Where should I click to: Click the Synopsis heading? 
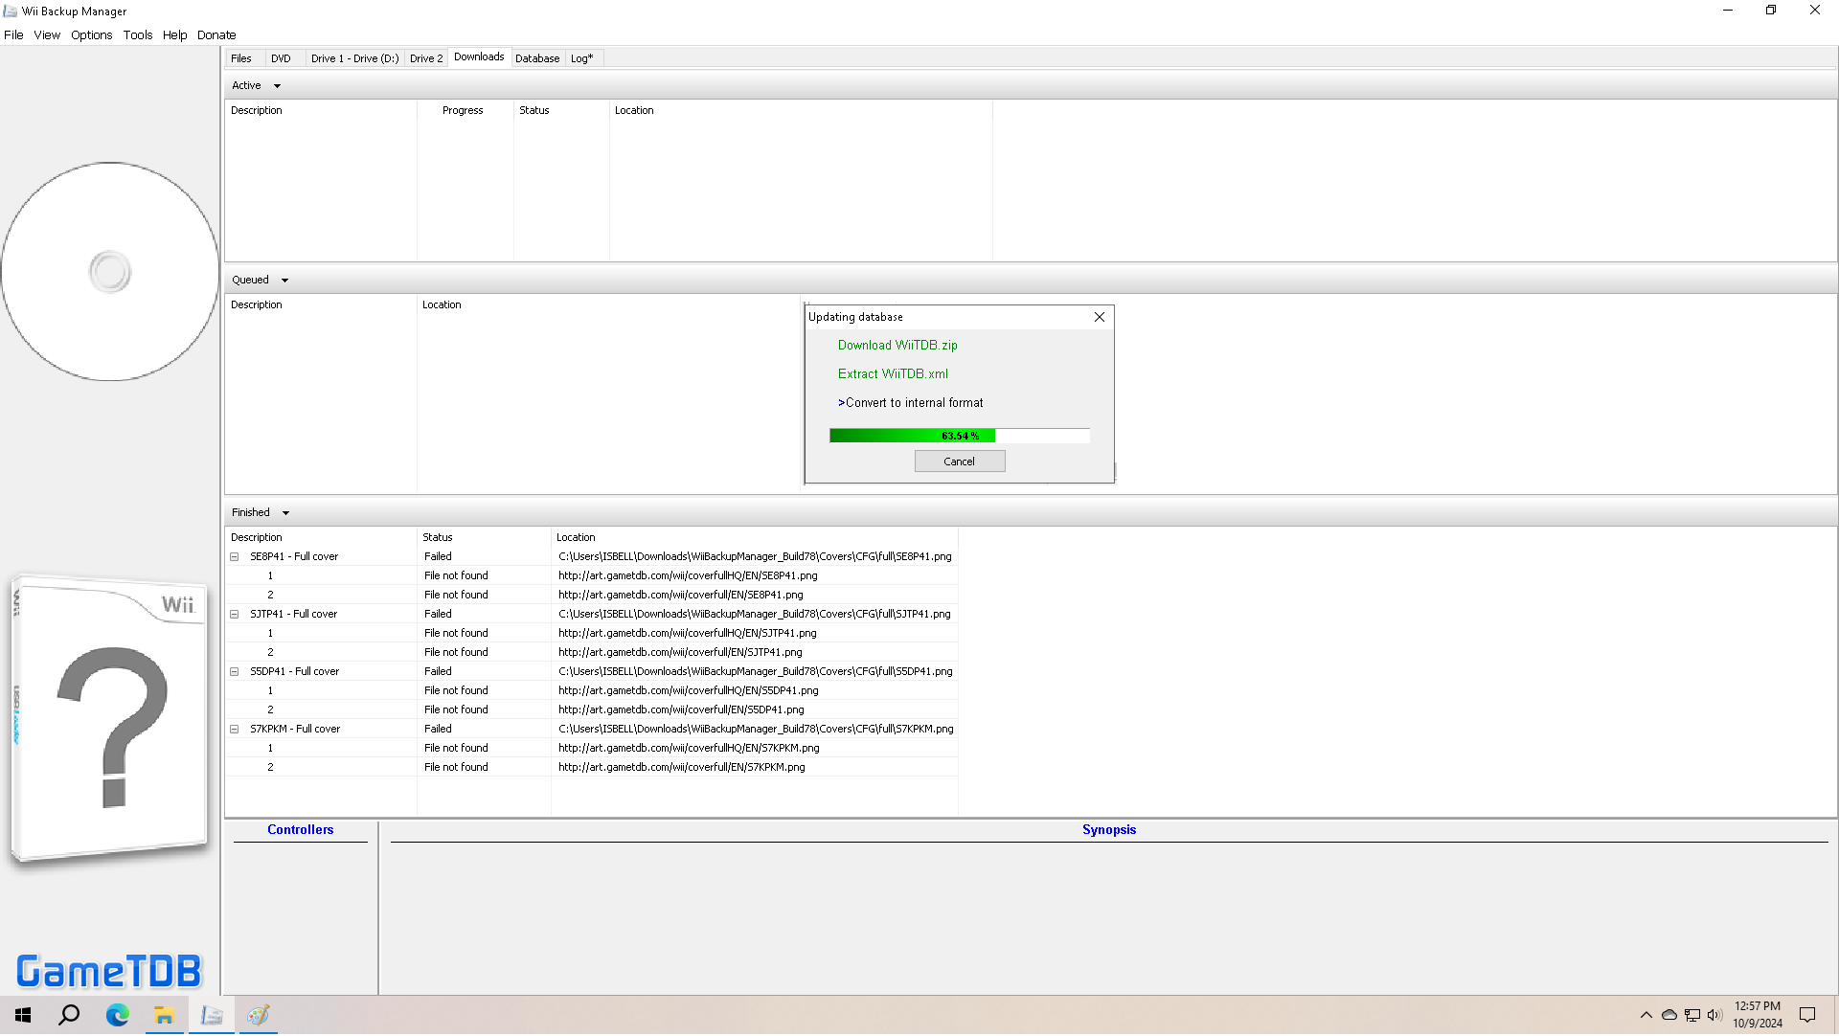[x=1109, y=830]
